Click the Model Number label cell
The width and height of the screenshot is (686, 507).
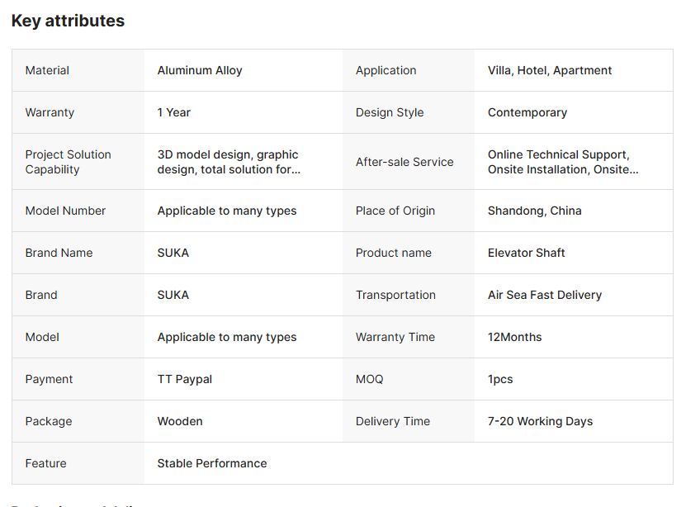(x=66, y=211)
